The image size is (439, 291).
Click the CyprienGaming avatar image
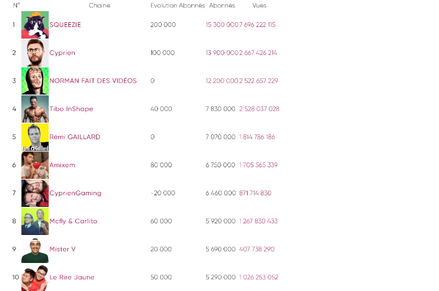click(35, 193)
